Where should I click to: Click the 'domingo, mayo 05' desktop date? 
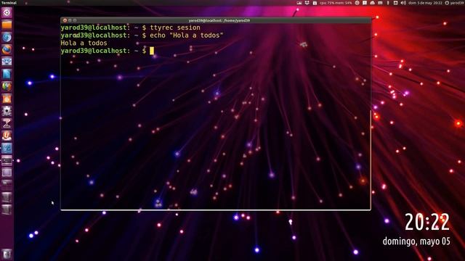coord(416,241)
